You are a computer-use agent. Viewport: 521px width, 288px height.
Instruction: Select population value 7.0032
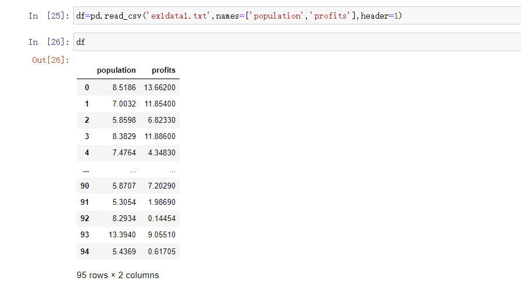124,104
